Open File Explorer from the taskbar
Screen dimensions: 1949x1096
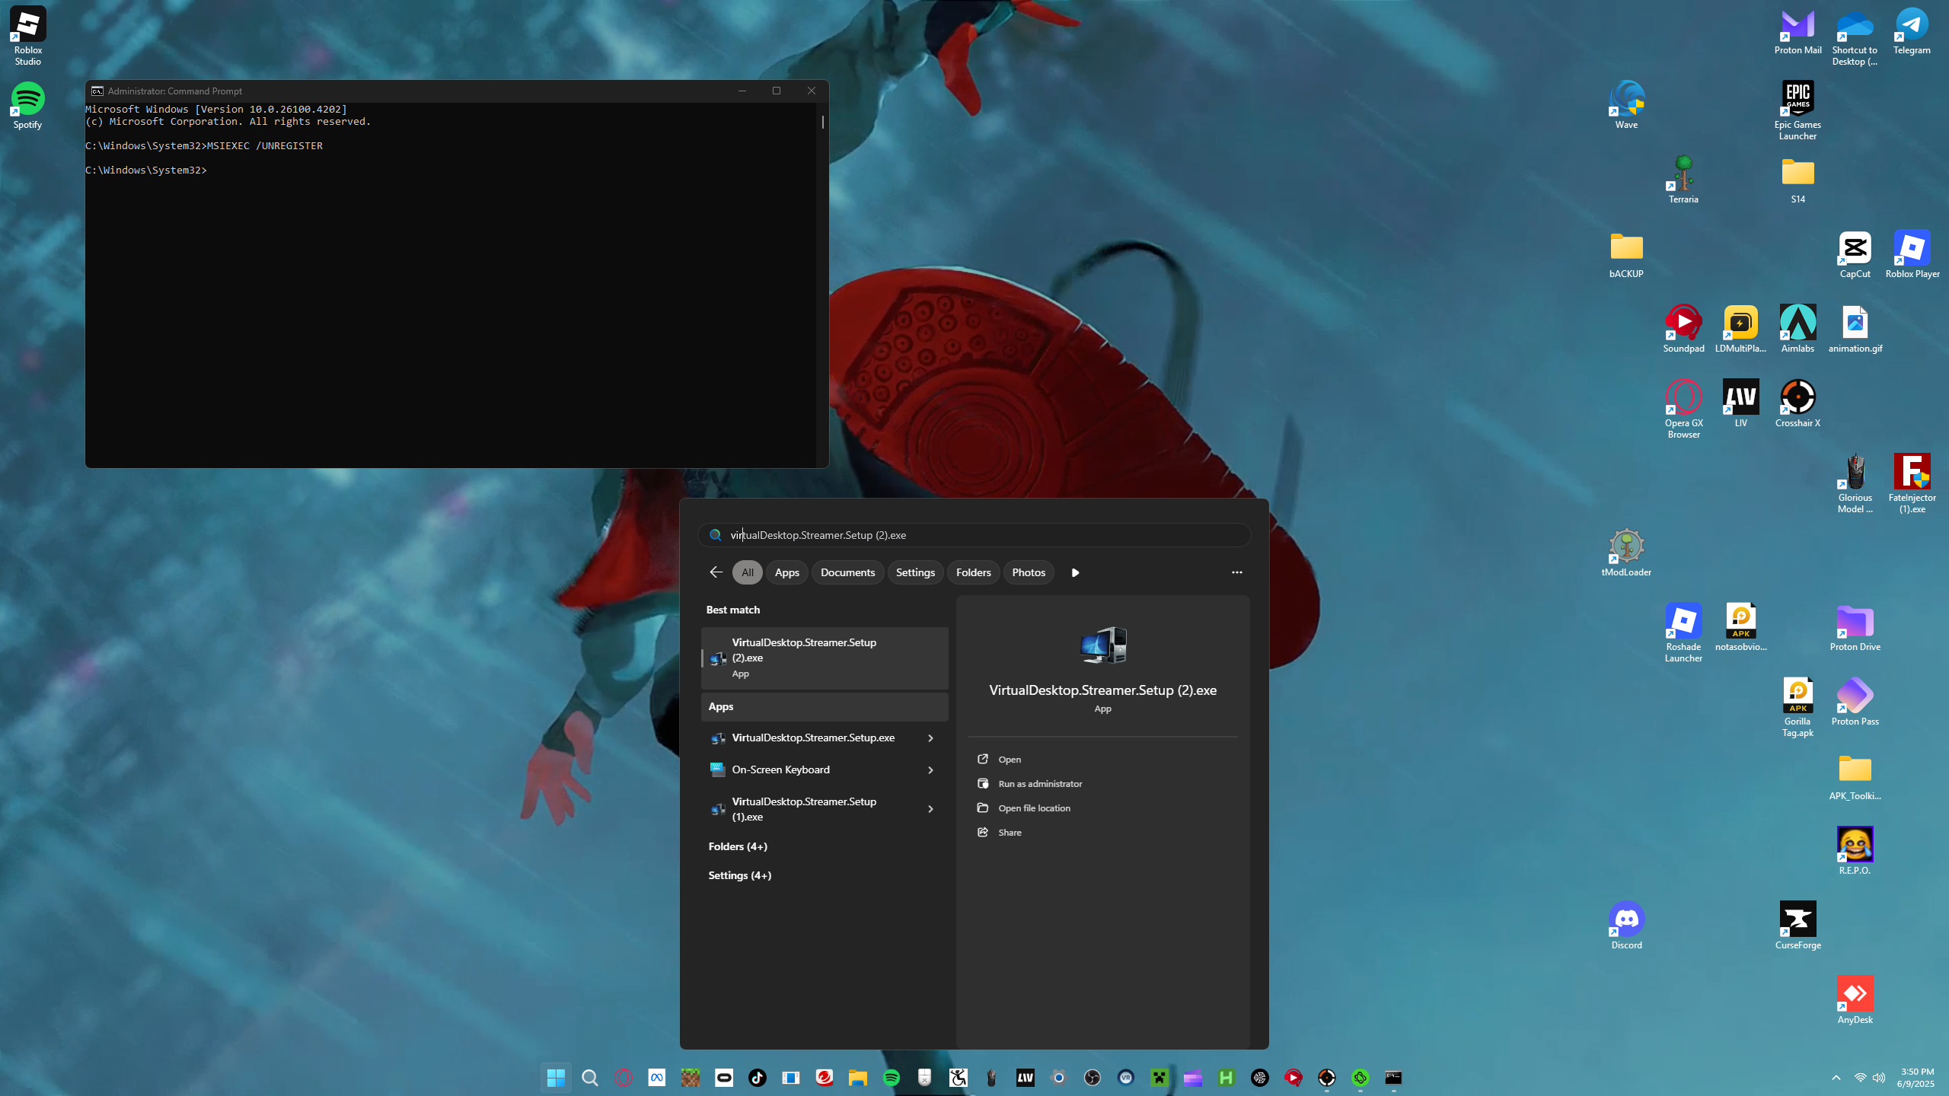click(x=858, y=1078)
